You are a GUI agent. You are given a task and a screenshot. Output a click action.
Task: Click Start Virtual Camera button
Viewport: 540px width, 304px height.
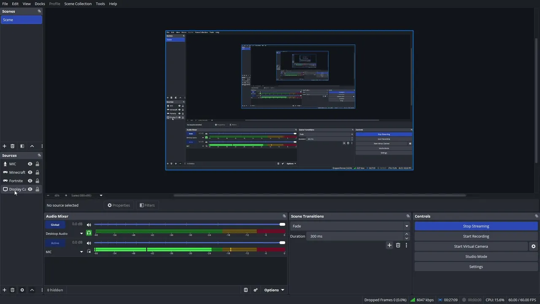(x=471, y=247)
